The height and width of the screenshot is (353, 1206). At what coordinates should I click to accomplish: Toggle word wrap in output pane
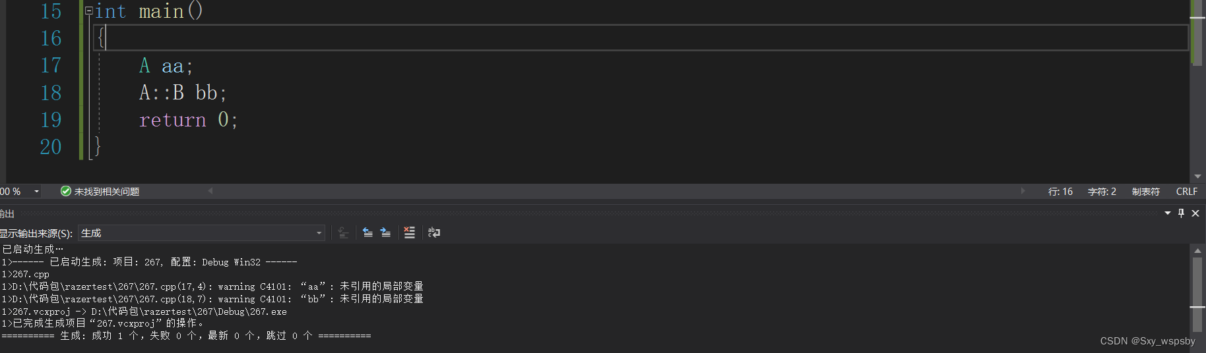coord(434,232)
